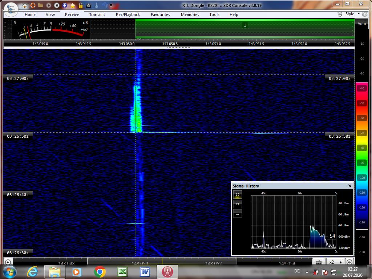The image size is (372, 279).
Task: Open the quick access toolbar customize dropdown
Action: point(111,5)
